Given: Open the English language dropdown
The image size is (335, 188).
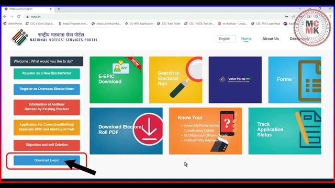Looking at the screenshot, I should [226, 39].
